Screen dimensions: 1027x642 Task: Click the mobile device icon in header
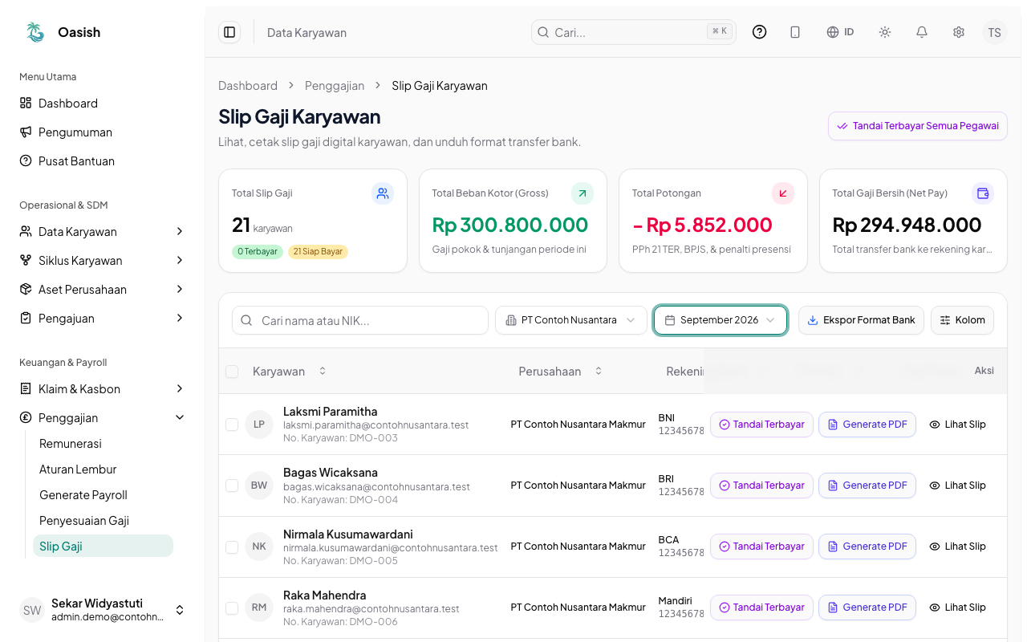pyautogui.click(x=795, y=32)
